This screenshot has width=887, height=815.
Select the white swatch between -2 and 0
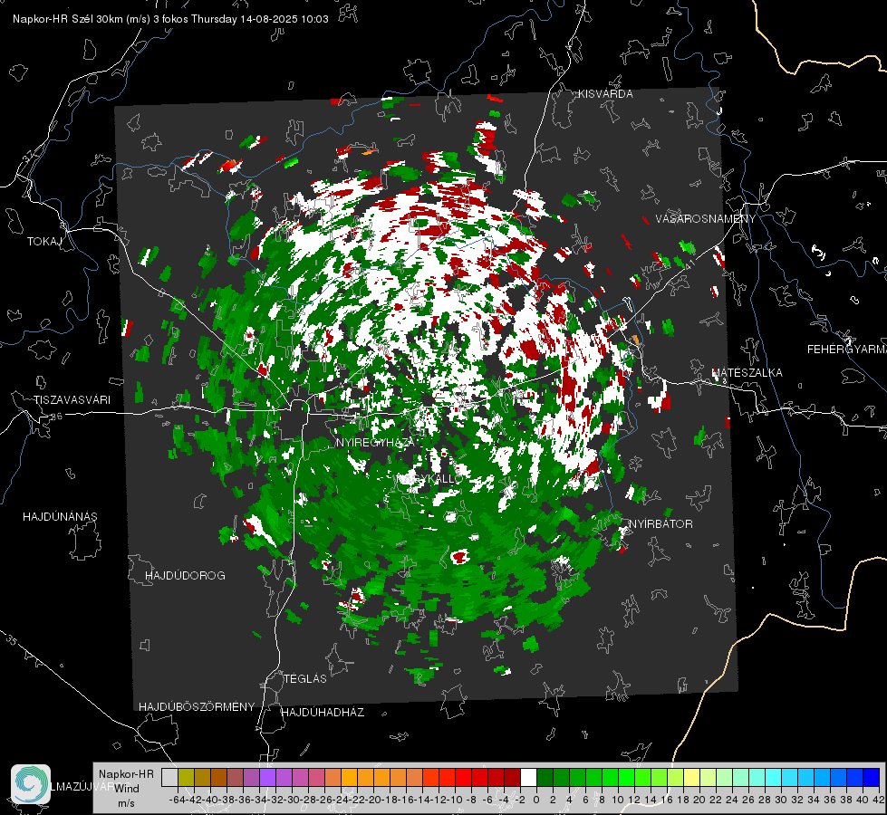tap(528, 777)
